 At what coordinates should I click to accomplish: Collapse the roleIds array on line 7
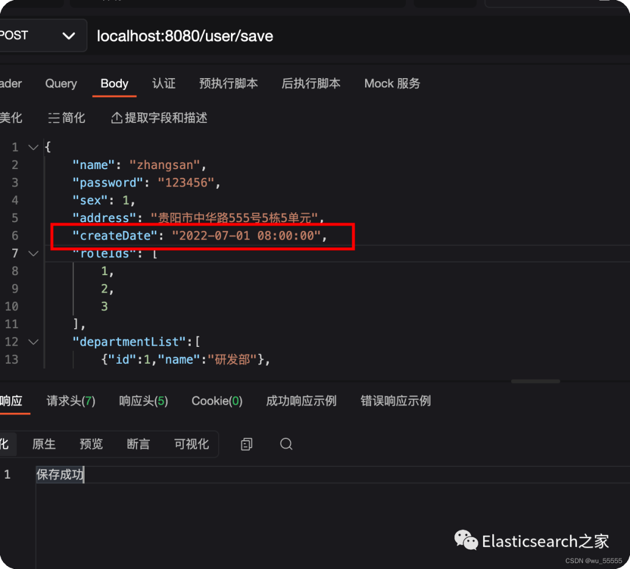[33, 253]
